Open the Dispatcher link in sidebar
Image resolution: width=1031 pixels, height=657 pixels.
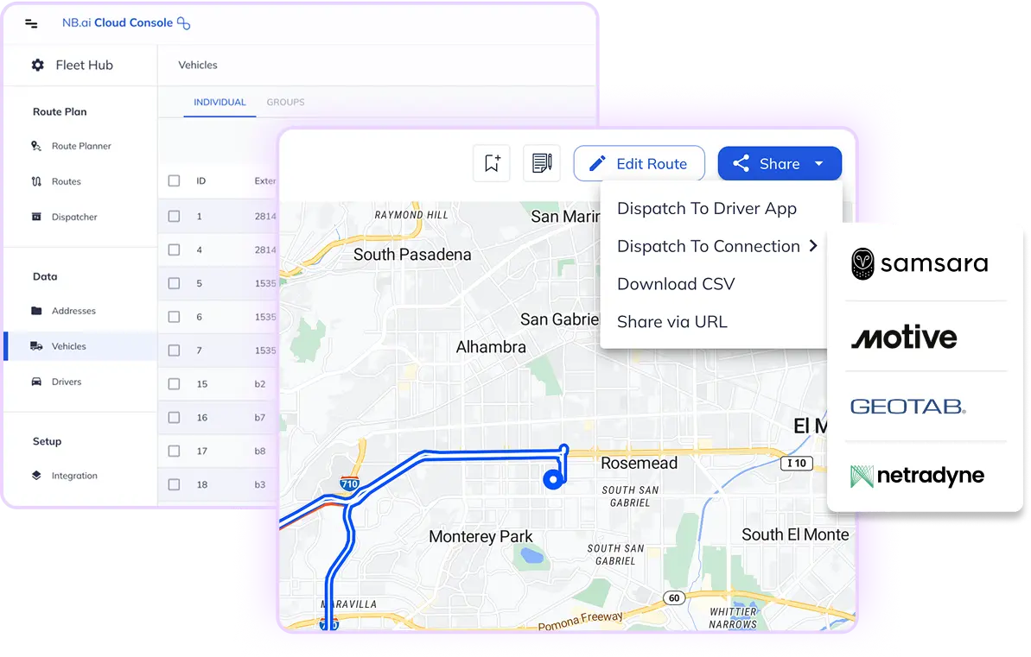pyautogui.click(x=74, y=217)
